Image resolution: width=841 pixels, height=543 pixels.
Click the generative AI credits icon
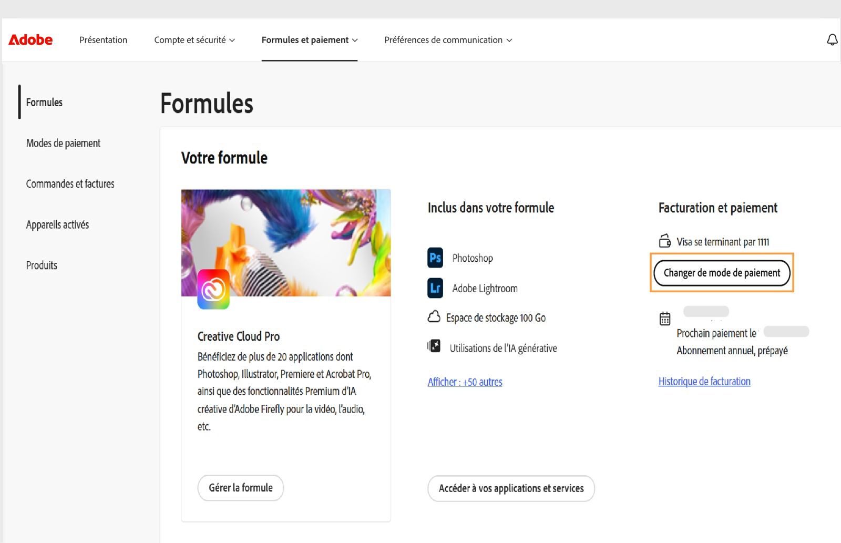pos(434,346)
